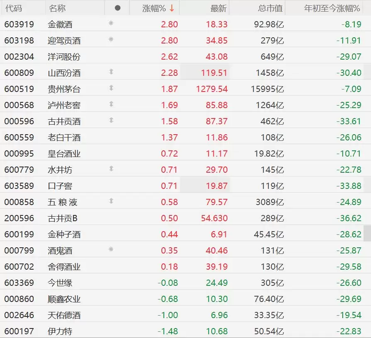Open stock 迎驾贡酒 by its name
Viewport: 371px width, 338px height.
[64, 41]
